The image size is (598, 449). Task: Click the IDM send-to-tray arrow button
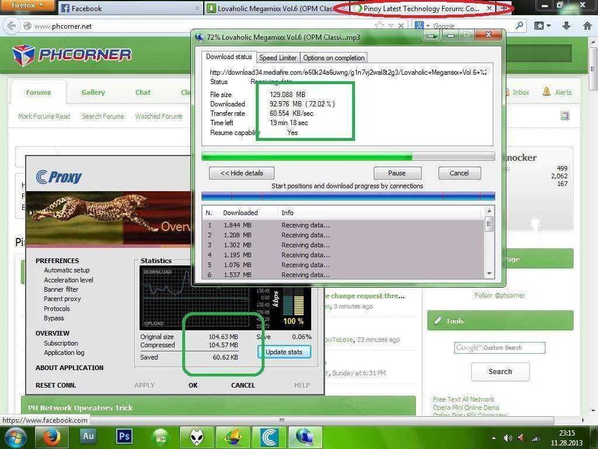pyautogui.click(x=432, y=36)
